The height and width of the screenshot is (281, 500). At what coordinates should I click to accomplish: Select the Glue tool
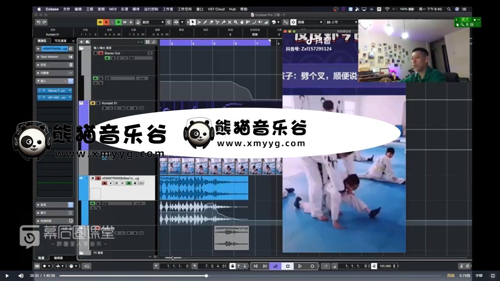coord(223,22)
